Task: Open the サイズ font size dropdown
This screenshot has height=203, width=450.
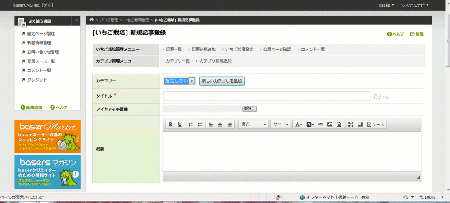Action: coord(280,125)
